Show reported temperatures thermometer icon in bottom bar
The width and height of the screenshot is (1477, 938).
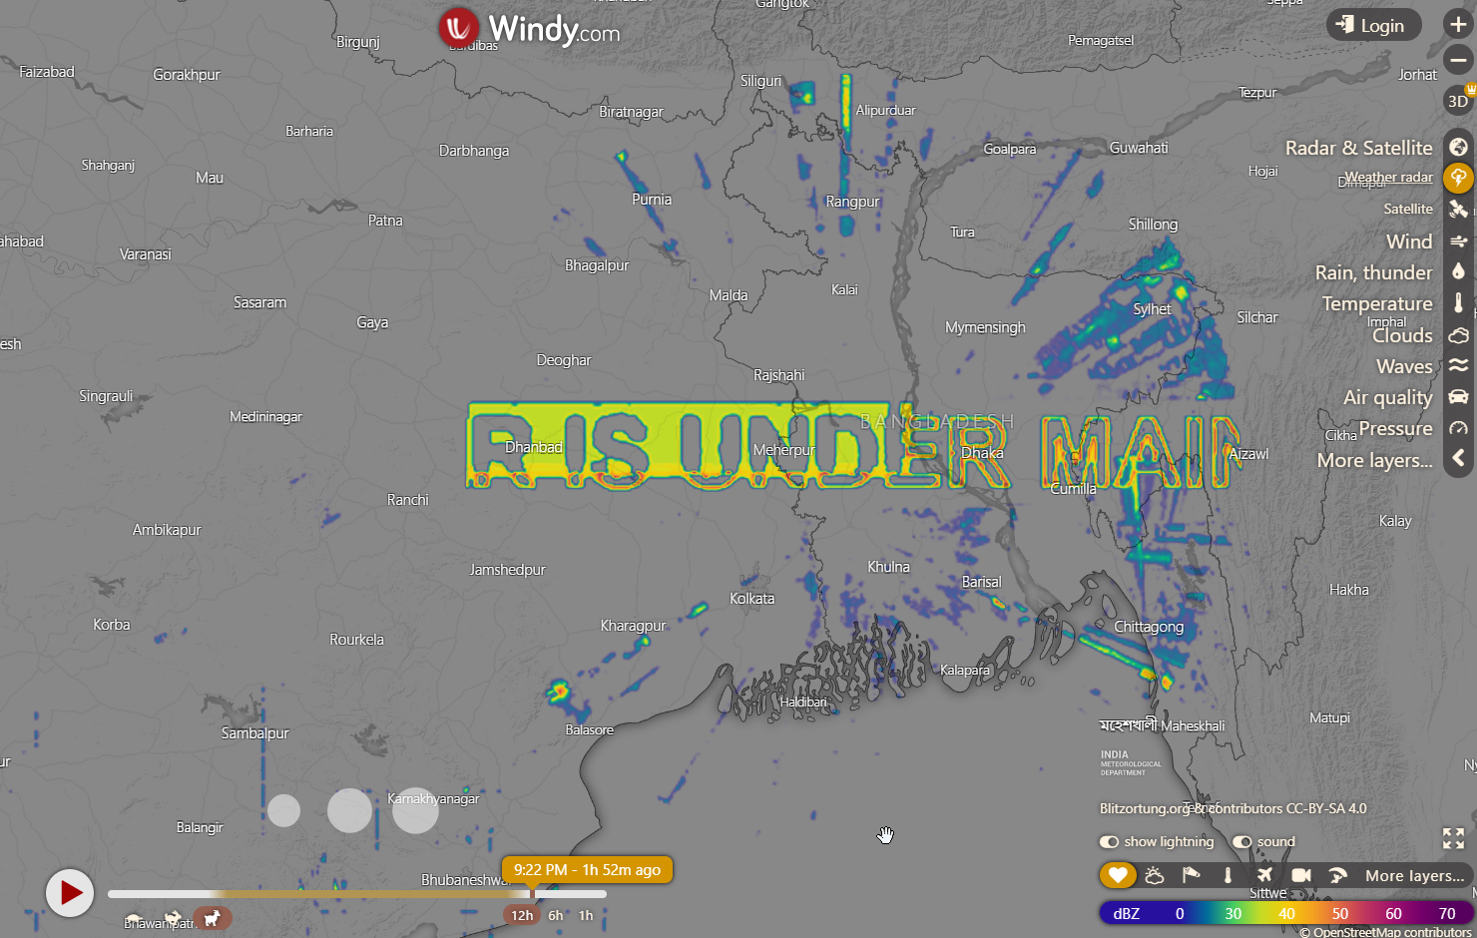(x=1228, y=875)
